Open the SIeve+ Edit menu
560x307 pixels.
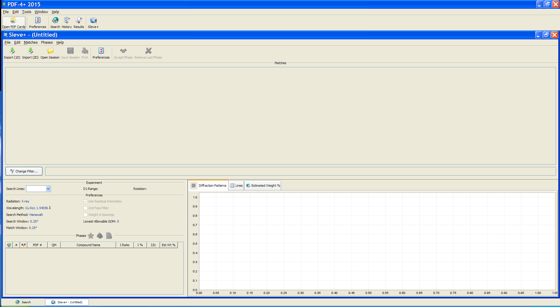coord(17,43)
